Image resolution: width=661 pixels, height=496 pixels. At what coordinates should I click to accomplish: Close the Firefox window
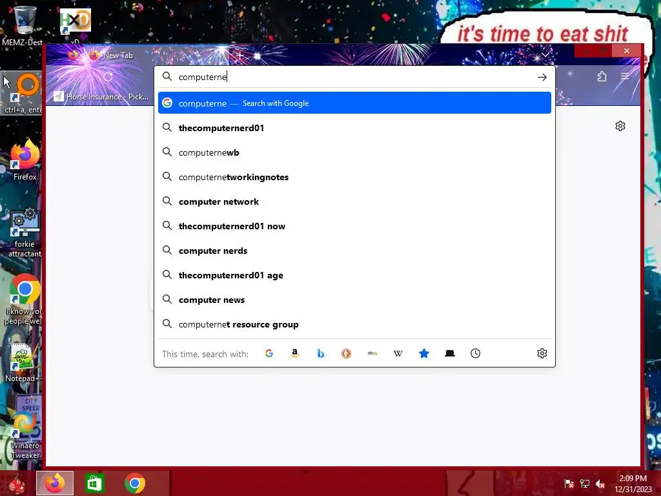click(627, 51)
